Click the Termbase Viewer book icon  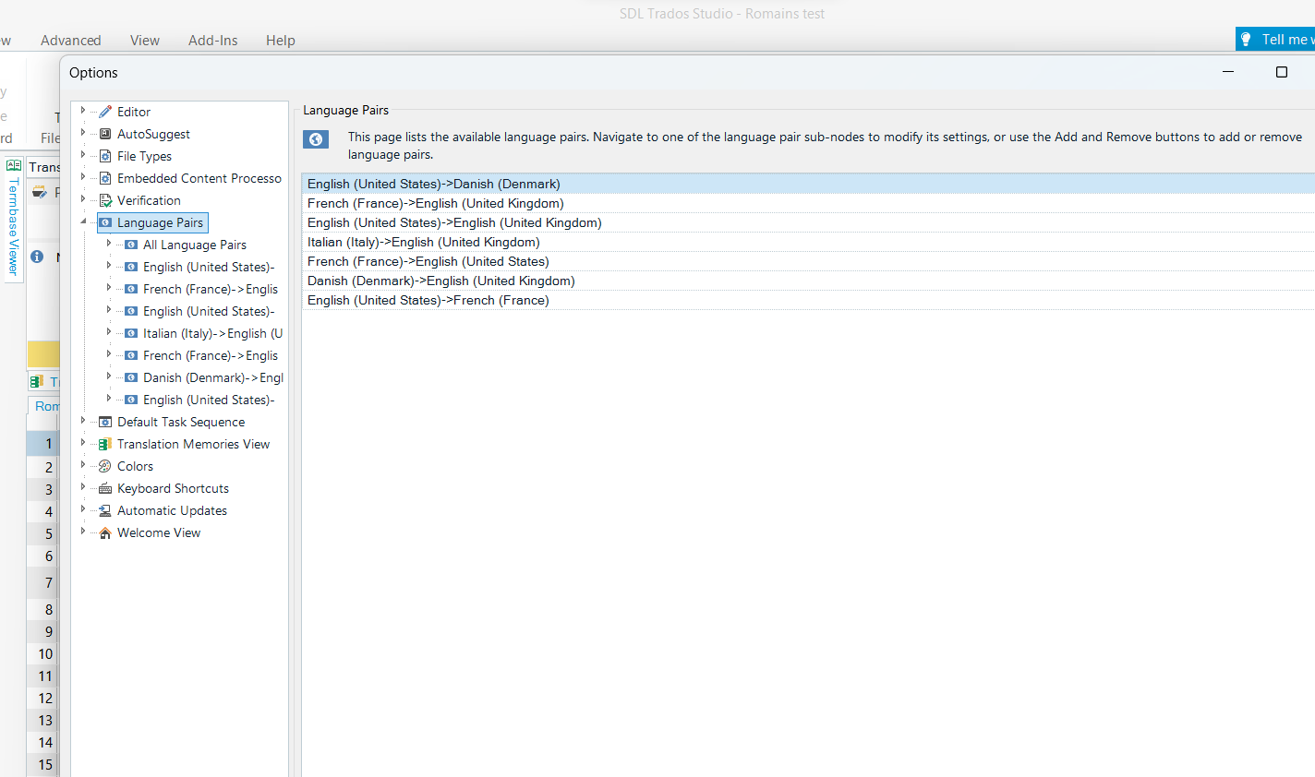point(13,165)
